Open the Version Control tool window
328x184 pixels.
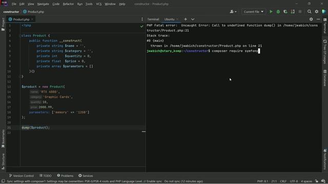click(x=22, y=176)
